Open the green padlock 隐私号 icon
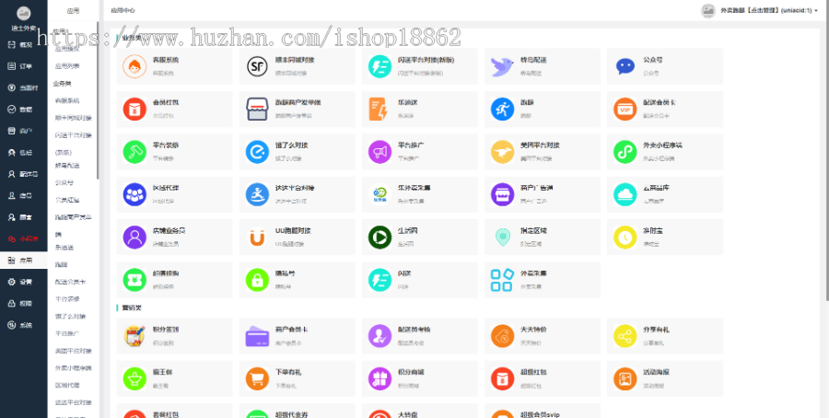829x418 pixels. pos(257,280)
